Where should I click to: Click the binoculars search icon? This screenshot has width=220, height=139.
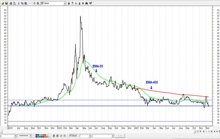coord(87,3)
